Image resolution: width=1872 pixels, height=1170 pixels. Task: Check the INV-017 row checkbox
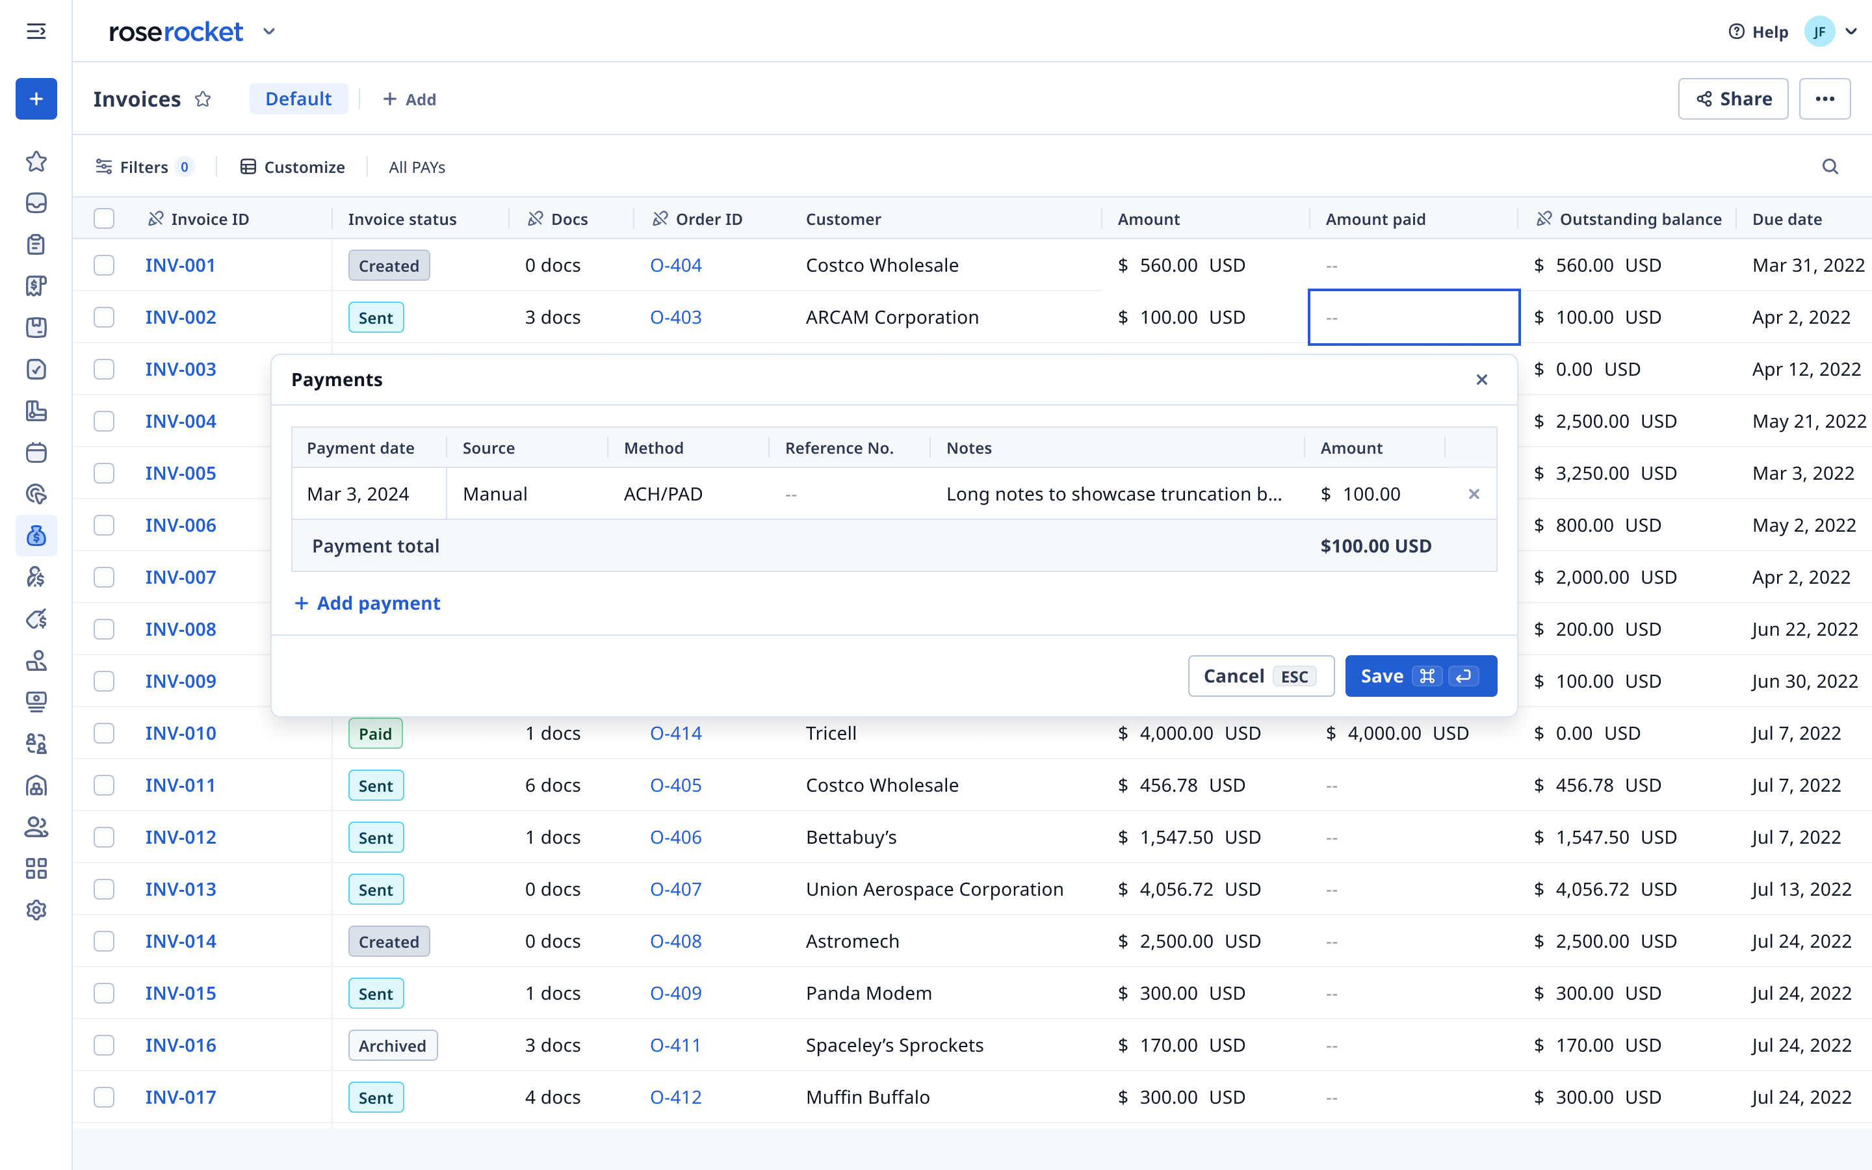click(x=103, y=1097)
